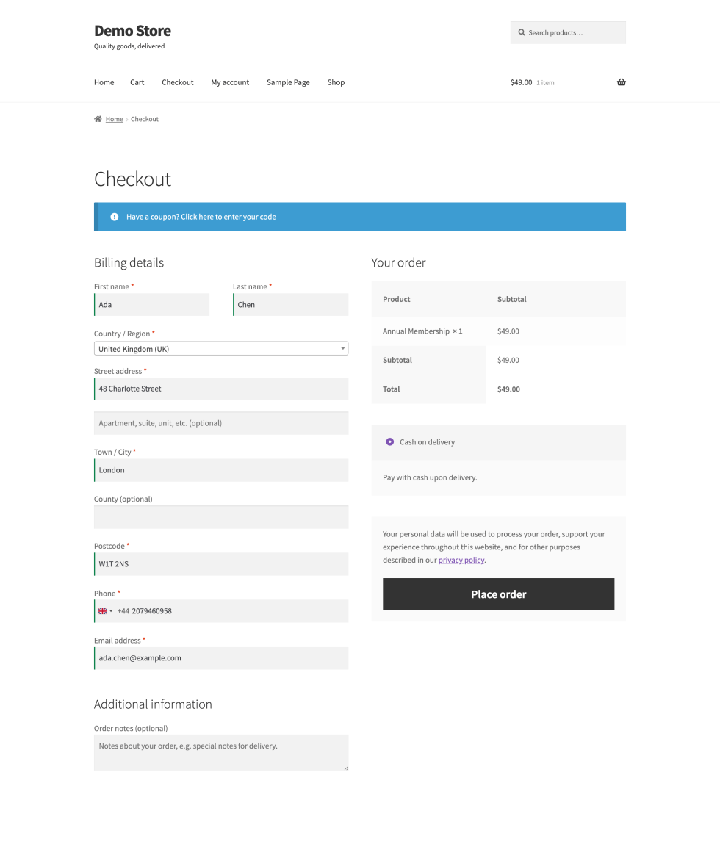Image resolution: width=720 pixels, height=847 pixels.
Task: Click Home breadcrumb link
Action: pos(115,119)
